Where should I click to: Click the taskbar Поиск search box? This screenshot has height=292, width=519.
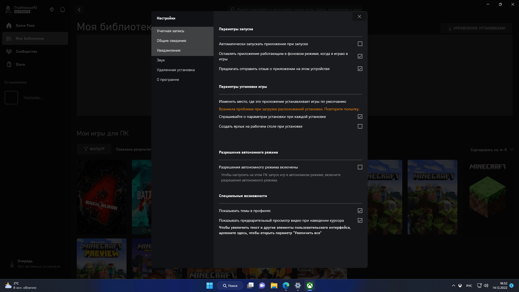click(x=230, y=286)
